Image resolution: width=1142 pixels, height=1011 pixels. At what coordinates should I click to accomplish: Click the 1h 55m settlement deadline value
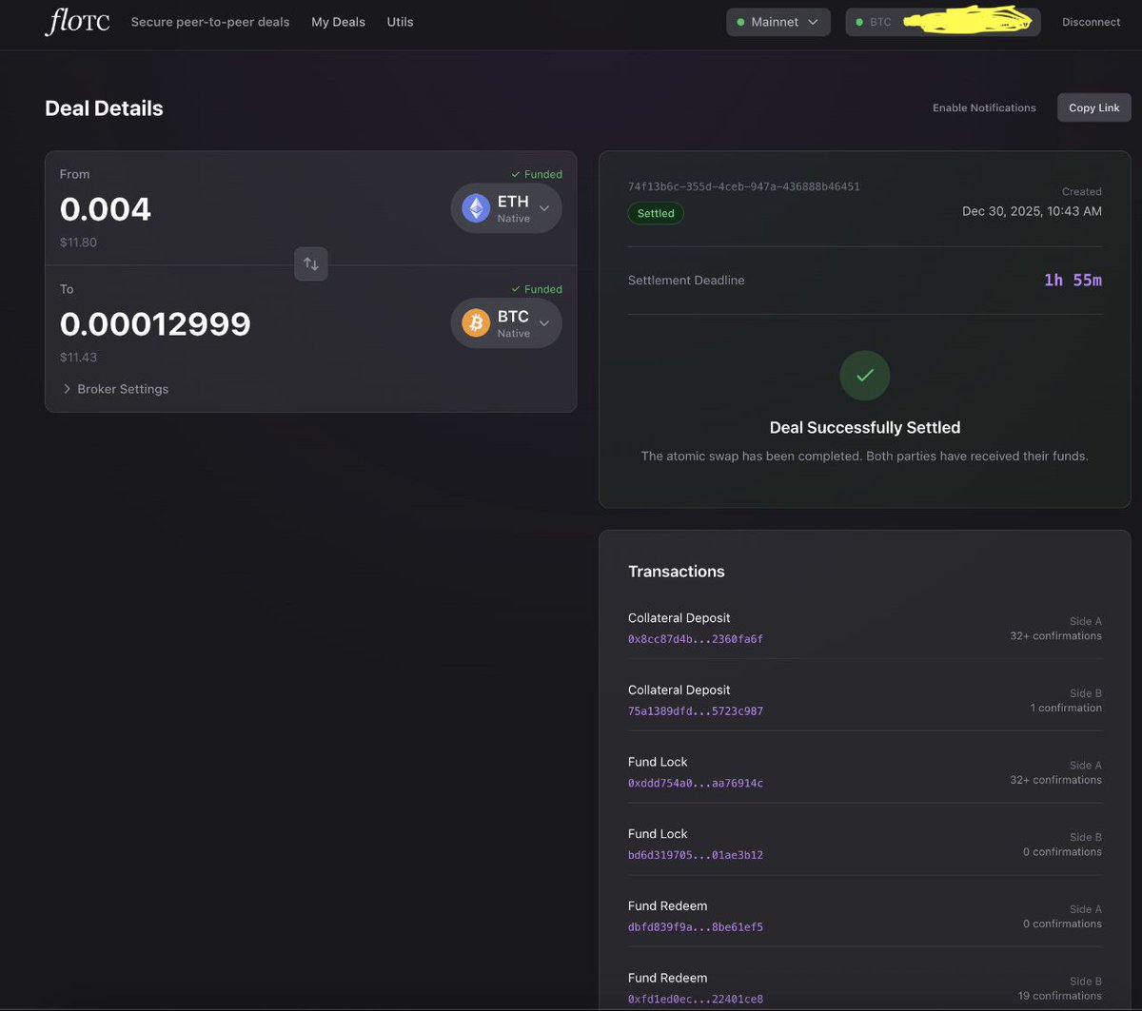1073,280
